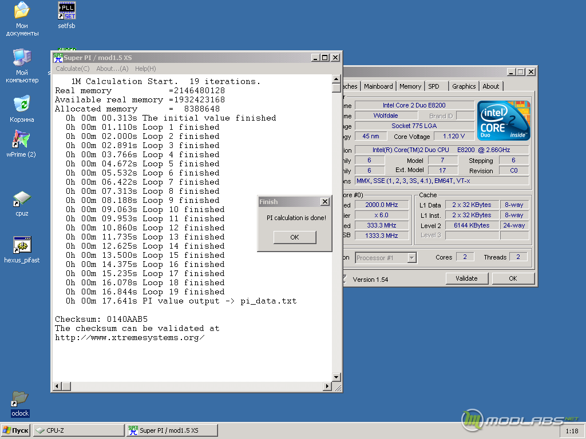This screenshot has width=586, height=439.
Task: Click the 2000.0 MHz core speed value
Action: [381, 205]
